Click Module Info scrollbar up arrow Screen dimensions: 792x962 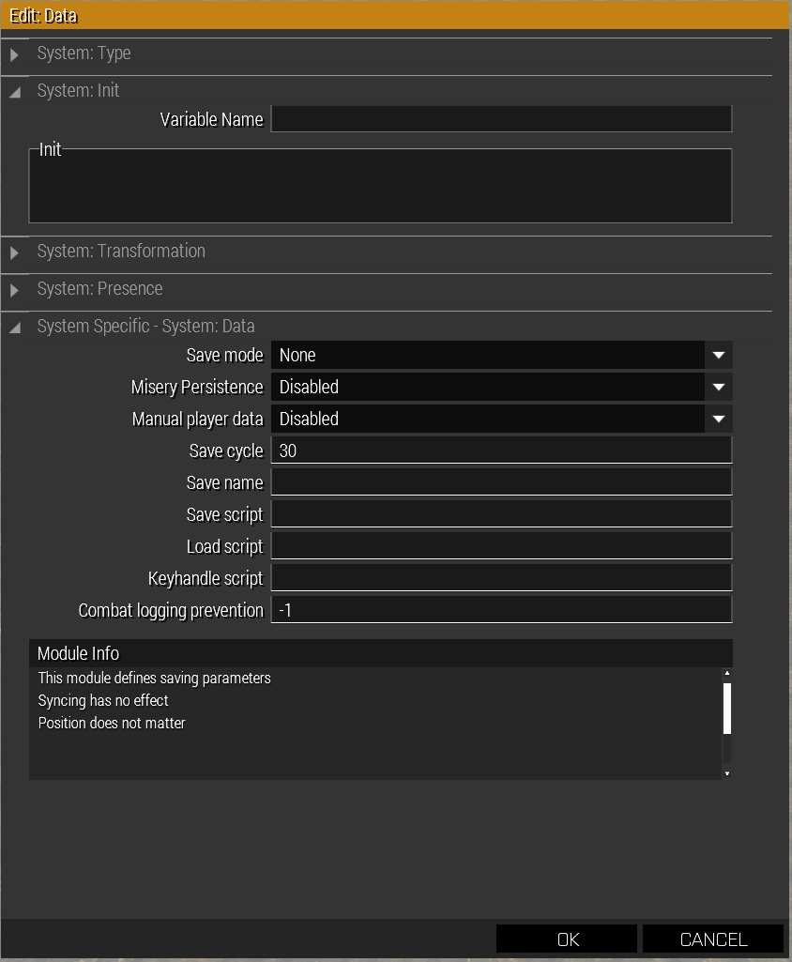[x=726, y=673]
